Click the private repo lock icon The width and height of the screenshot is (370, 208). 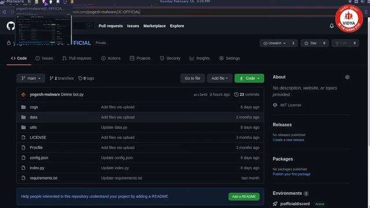click(9, 43)
